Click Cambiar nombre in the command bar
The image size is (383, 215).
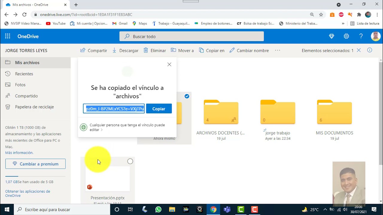coord(249,50)
